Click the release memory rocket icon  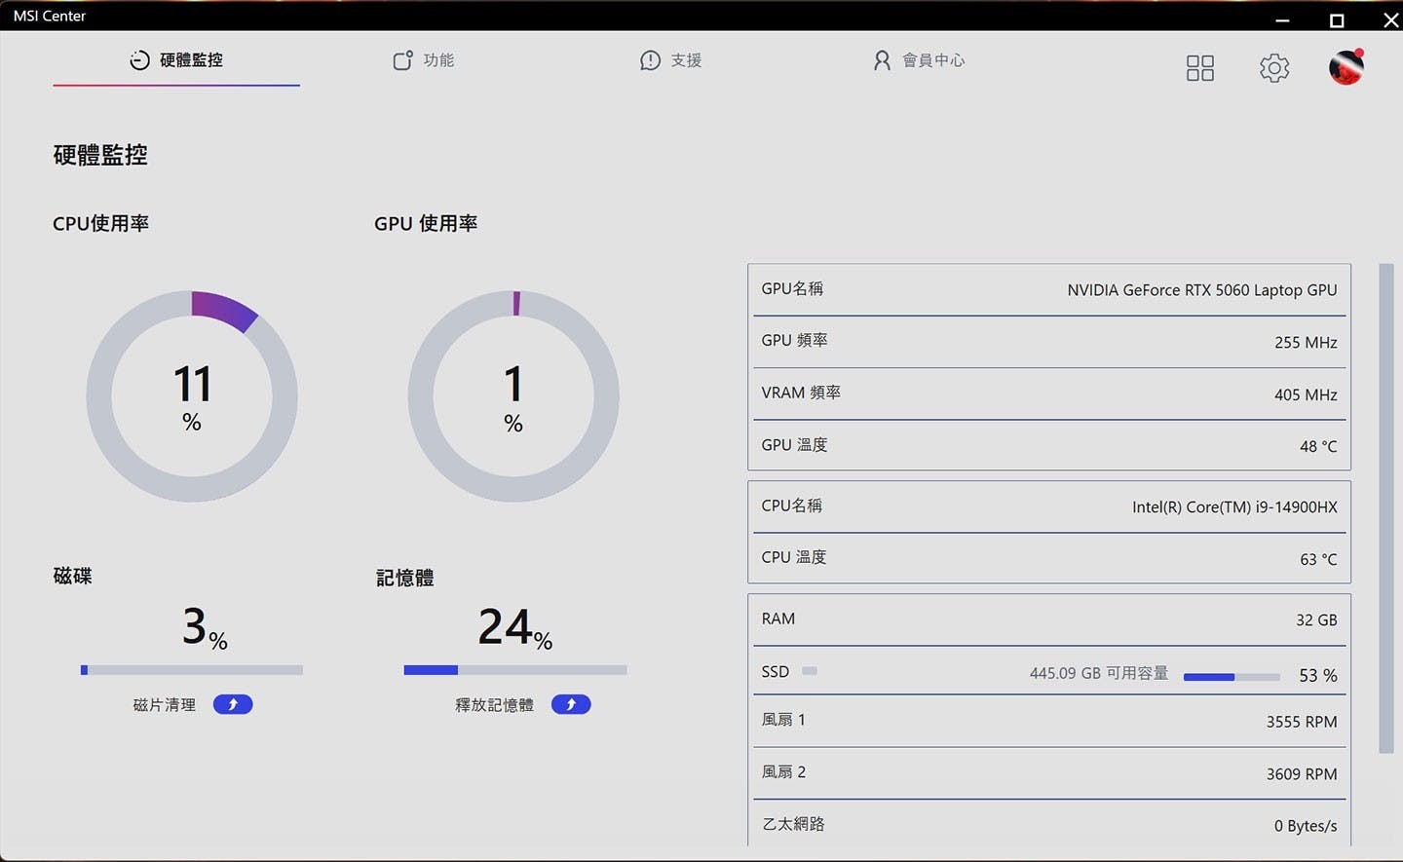[x=571, y=704]
